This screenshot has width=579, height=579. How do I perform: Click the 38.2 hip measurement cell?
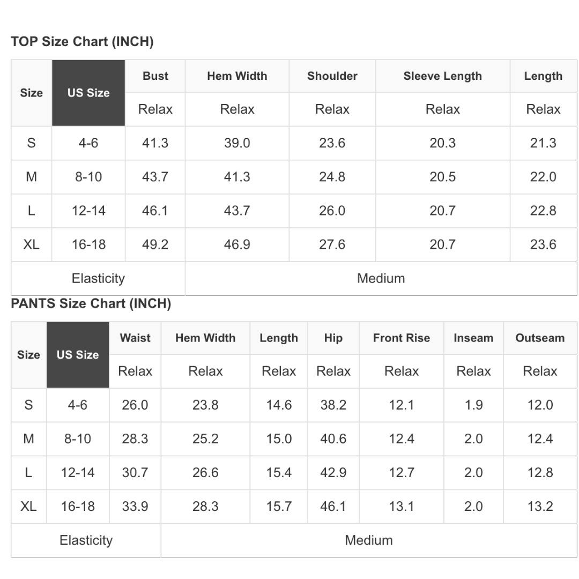[333, 405]
